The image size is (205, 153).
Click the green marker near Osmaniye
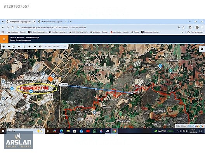click(x=170, y=71)
